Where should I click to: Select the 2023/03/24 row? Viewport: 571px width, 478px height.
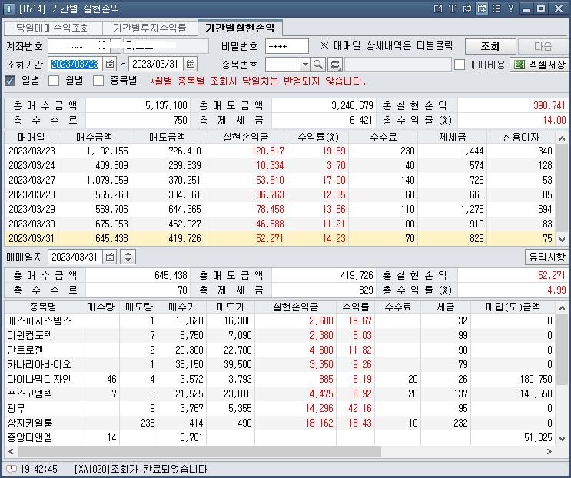pos(280,165)
